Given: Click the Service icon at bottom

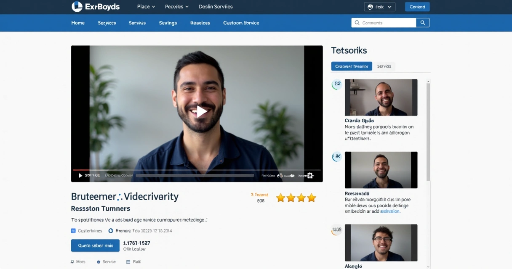Looking at the screenshot, I should point(99,262).
